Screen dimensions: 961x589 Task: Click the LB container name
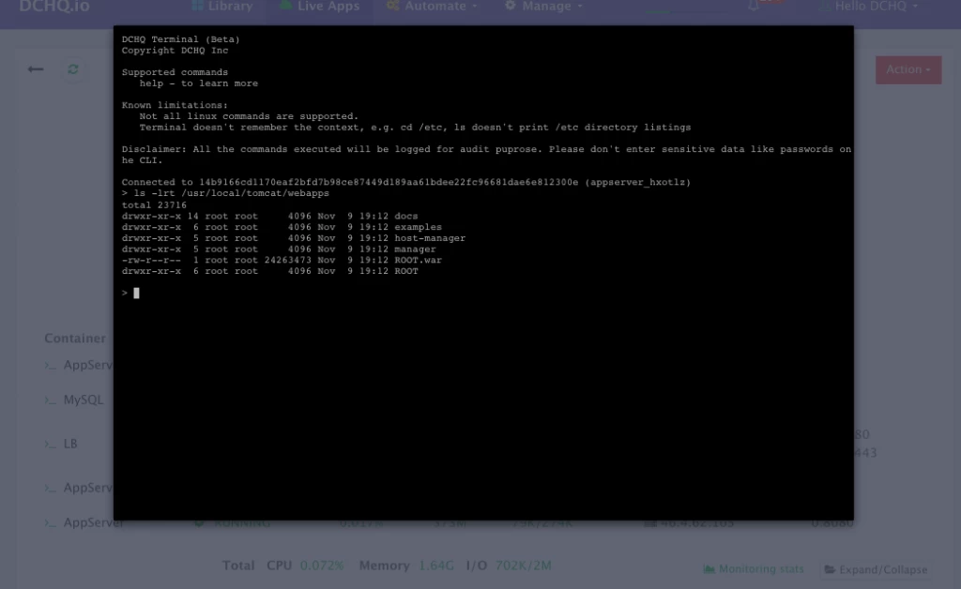click(x=70, y=444)
